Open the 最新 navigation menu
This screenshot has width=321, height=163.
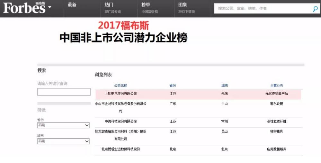pos(72,5)
